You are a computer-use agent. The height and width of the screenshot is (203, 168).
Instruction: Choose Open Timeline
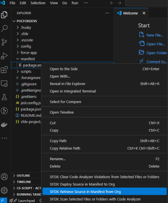coord(104,112)
